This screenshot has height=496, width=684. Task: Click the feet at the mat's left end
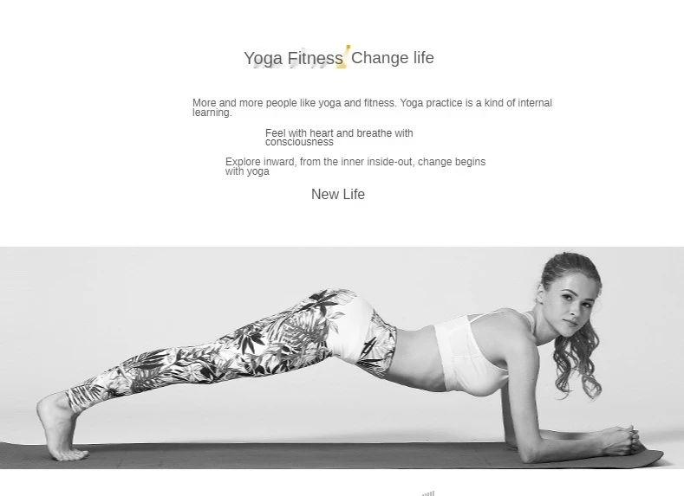(x=60, y=427)
